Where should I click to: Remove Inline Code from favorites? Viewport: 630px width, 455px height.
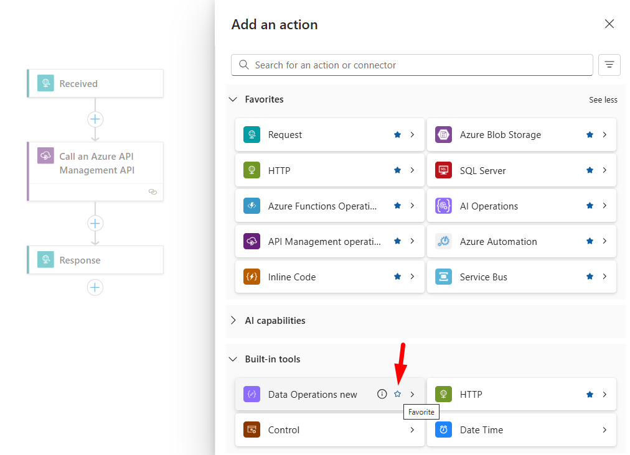tap(397, 277)
